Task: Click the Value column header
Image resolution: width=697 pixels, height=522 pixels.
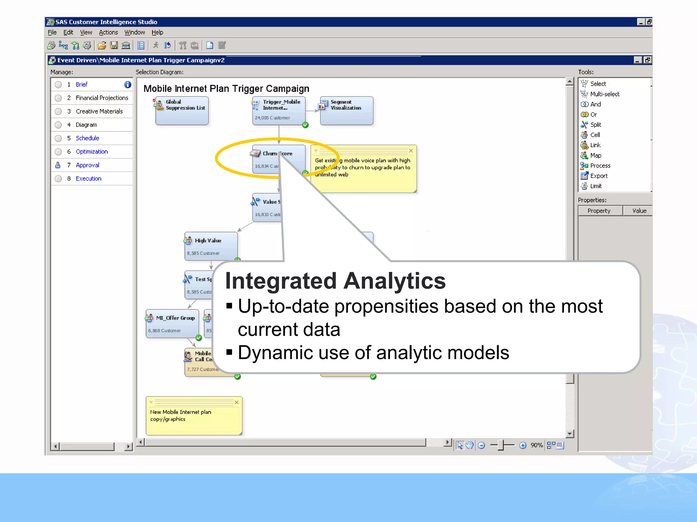Action: pos(638,211)
